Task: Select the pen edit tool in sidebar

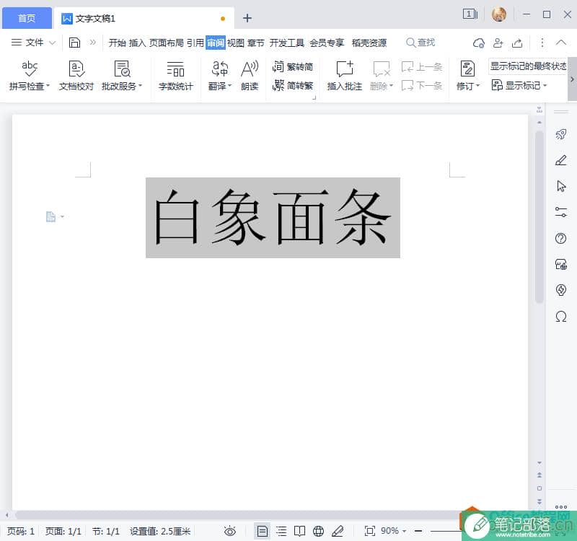Action: 561,160
